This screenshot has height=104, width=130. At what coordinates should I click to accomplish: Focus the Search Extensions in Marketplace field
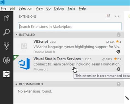[x=70, y=26]
